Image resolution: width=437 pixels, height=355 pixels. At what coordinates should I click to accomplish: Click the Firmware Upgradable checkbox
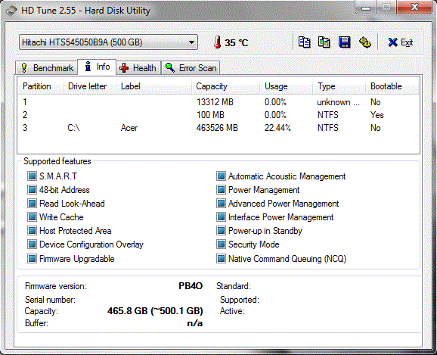pos(32,258)
